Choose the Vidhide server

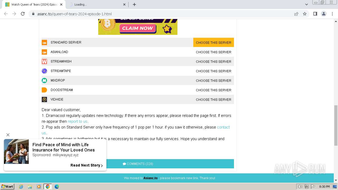tap(214, 99)
